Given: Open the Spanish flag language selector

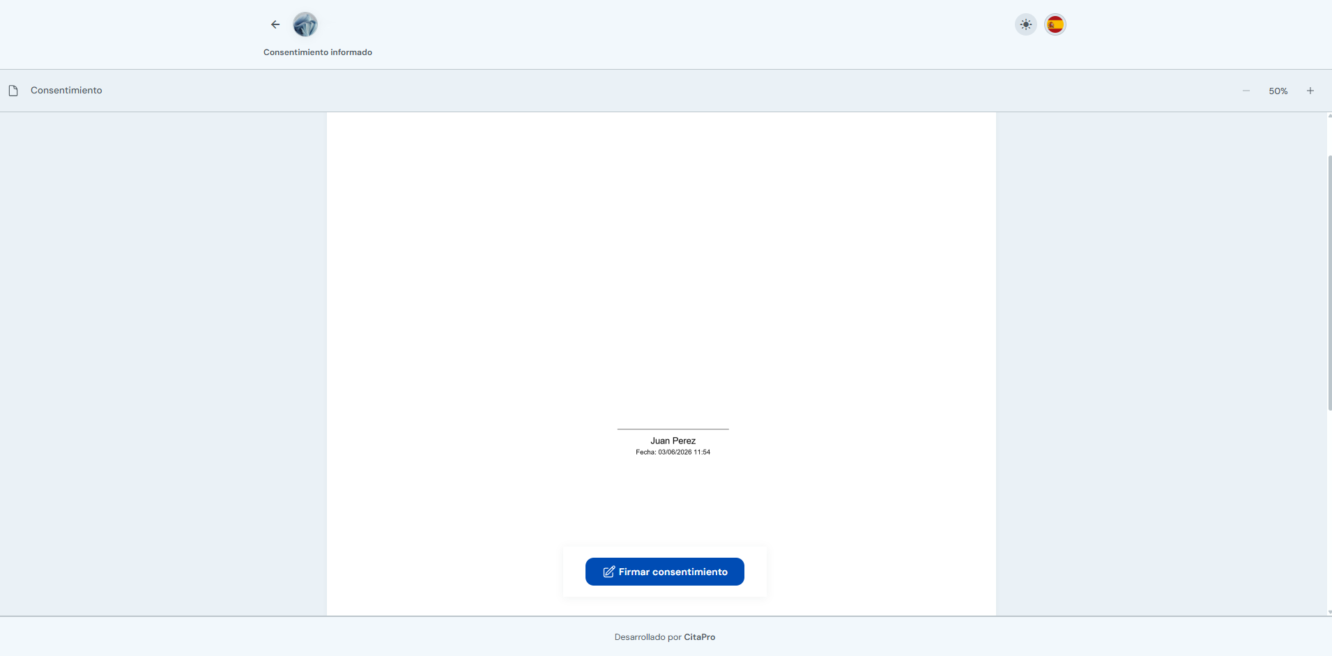Looking at the screenshot, I should tap(1055, 24).
